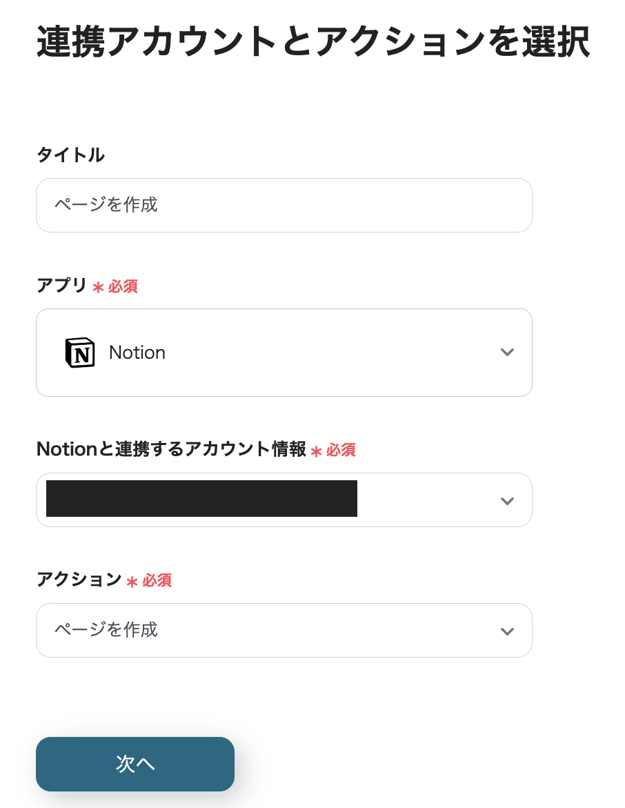Click the タイトル field label
The image size is (625, 808).
[70, 155]
